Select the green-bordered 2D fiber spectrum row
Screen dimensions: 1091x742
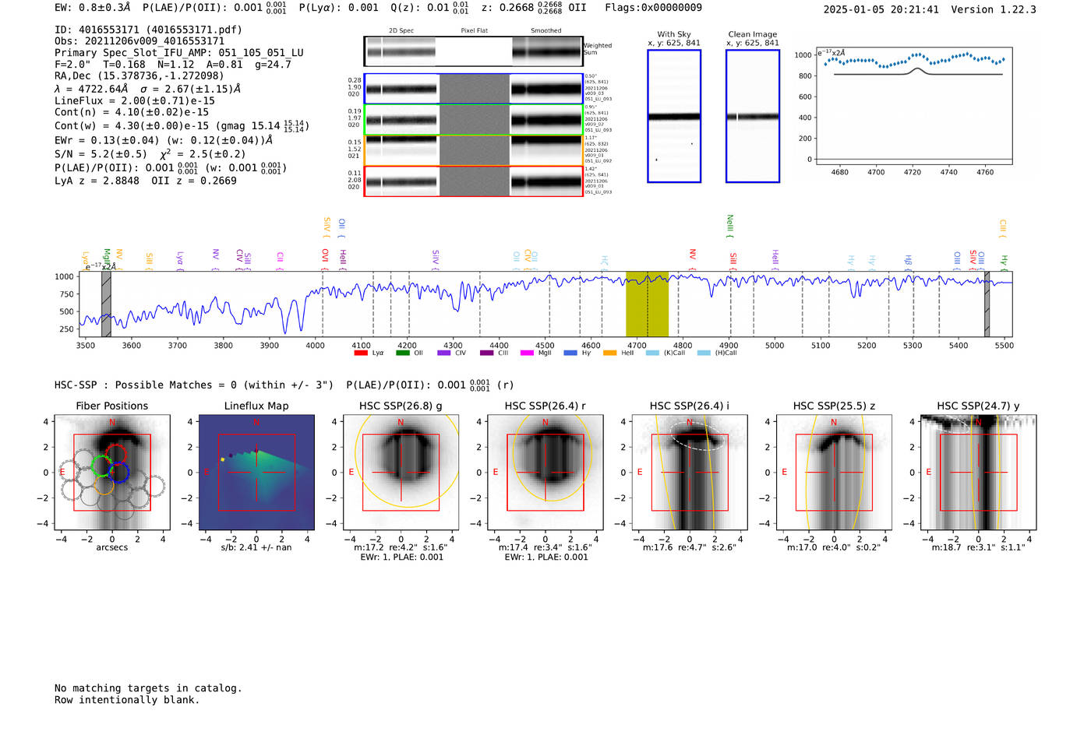point(473,120)
